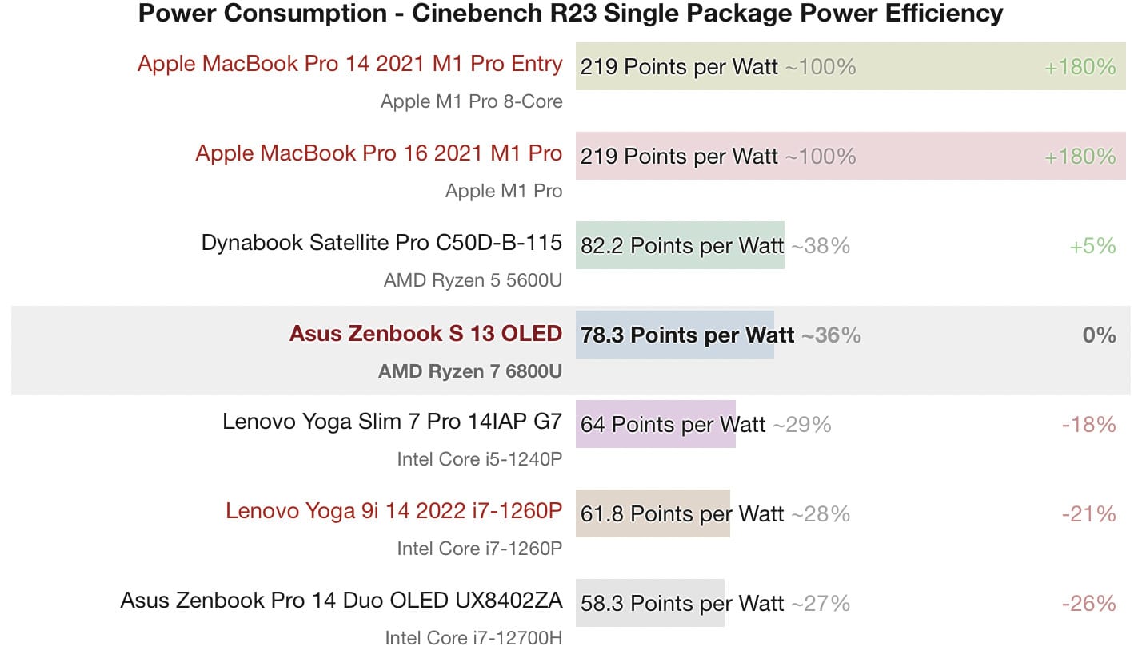1138x662 pixels.
Task: Click the purple 64 Points per Watt bar
Action: coord(656,424)
